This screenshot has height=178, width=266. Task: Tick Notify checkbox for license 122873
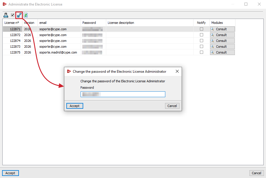[201, 46]
